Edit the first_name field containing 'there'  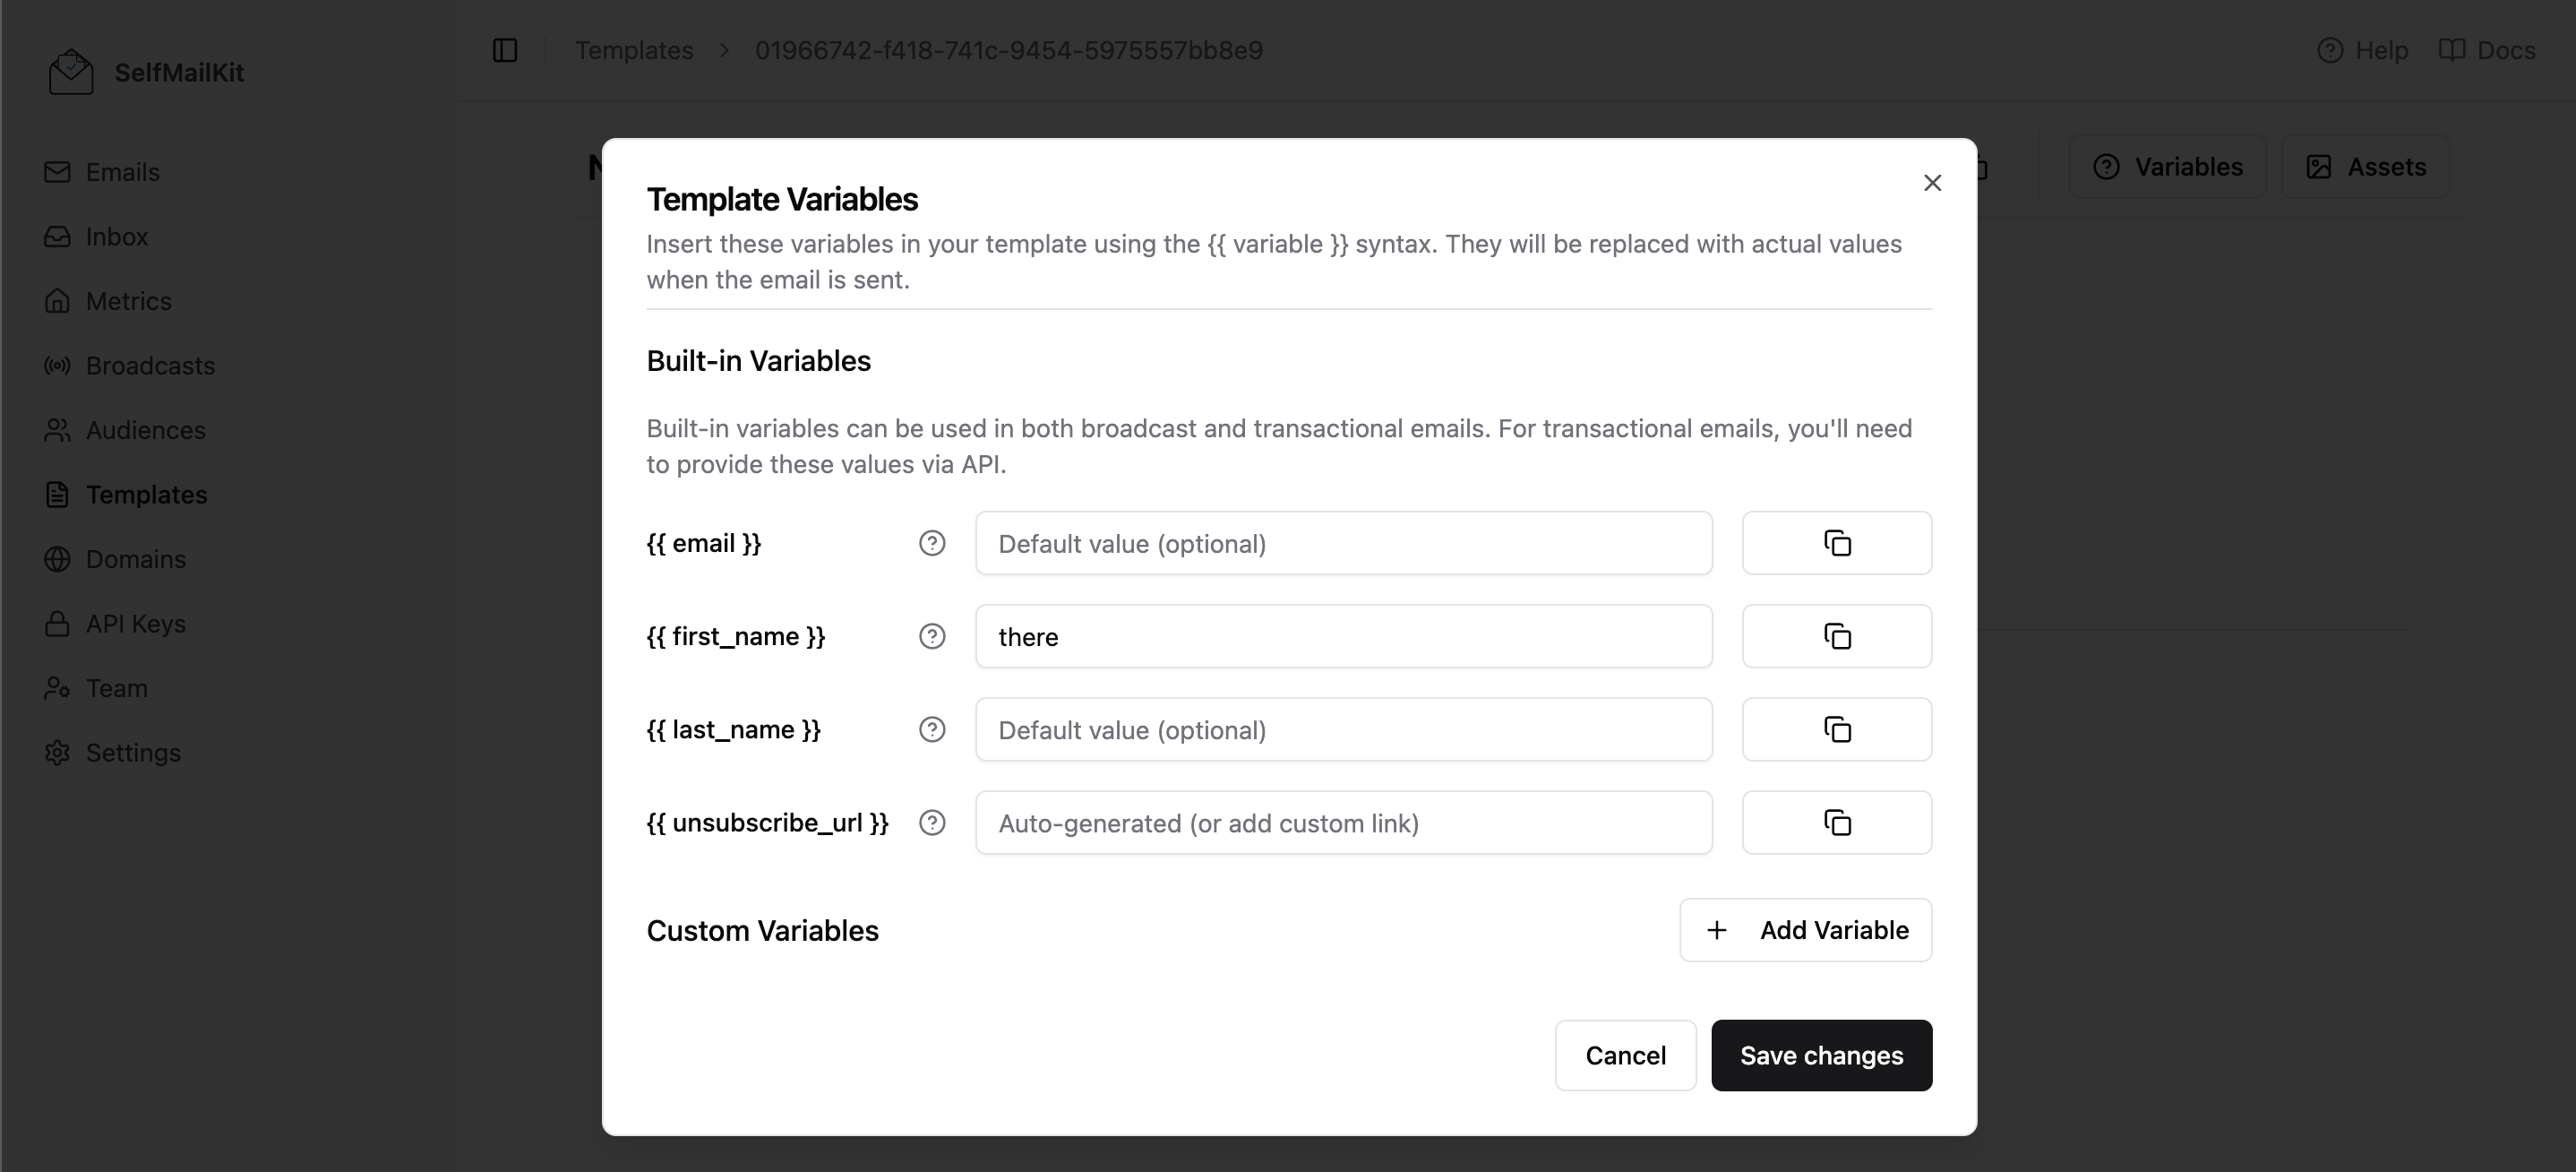coord(1344,636)
